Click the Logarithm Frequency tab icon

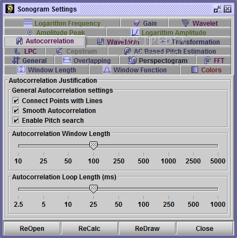pyautogui.click(x=28, y=22)
